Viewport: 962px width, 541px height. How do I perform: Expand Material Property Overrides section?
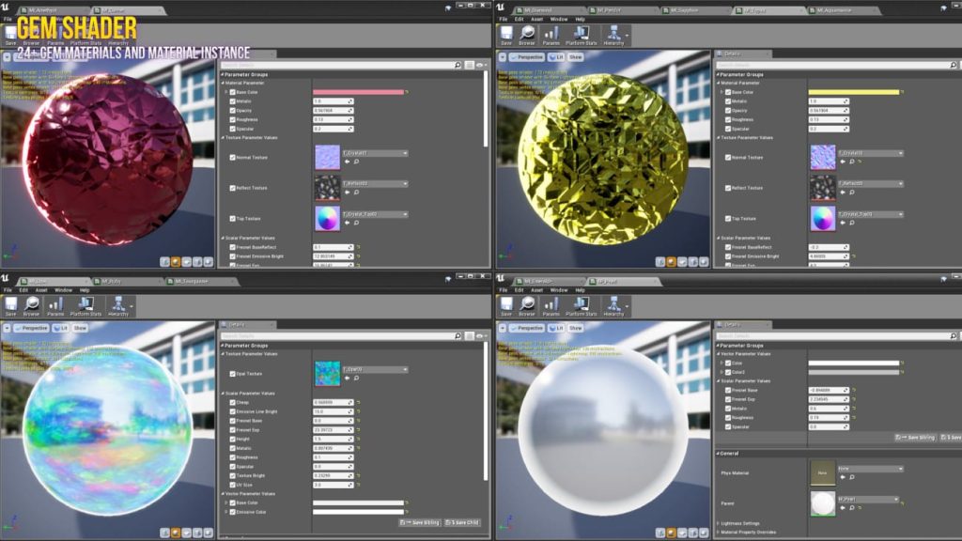coord(719,533)
